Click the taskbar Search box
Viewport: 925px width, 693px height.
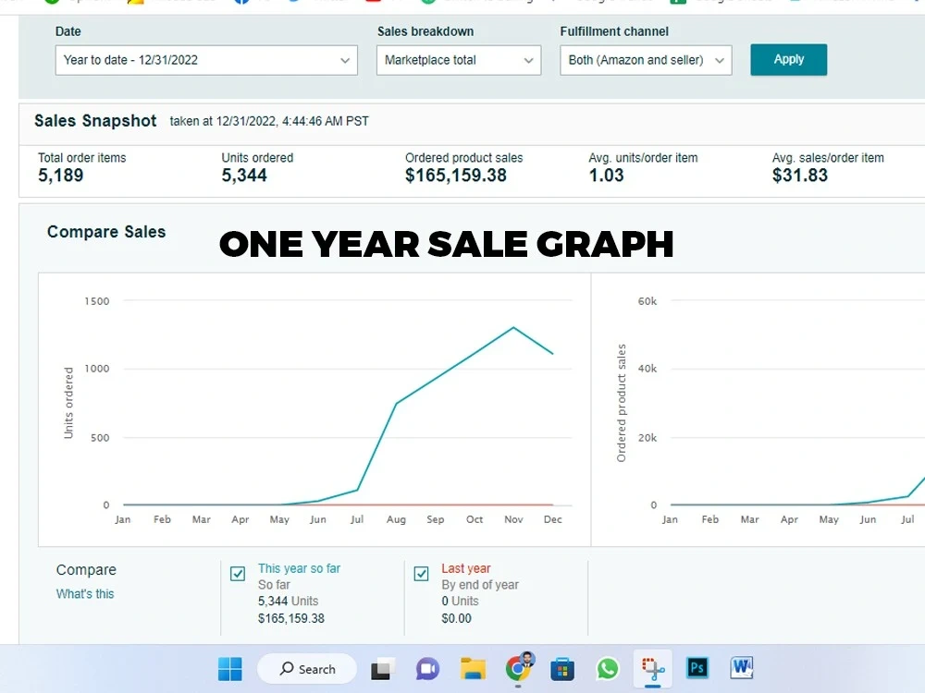coord(307,669)
